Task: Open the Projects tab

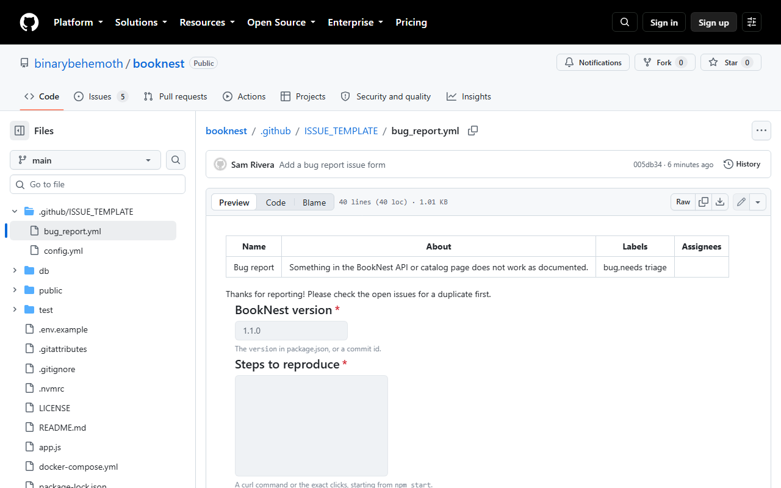Action: point(303,96)
